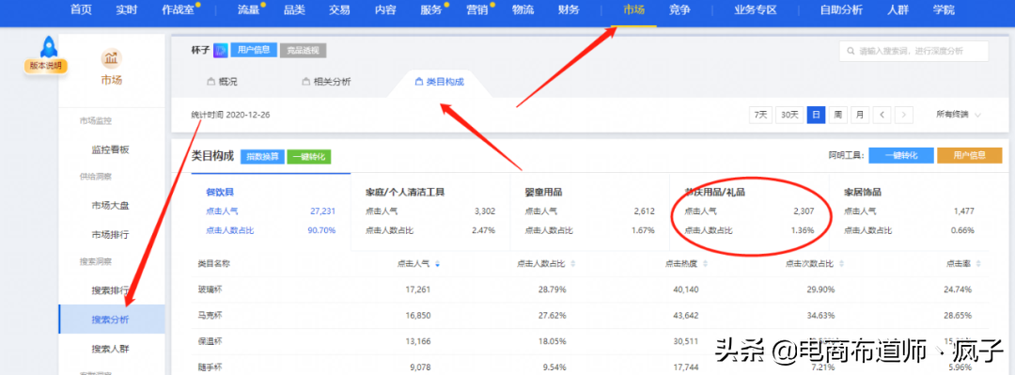
Task: Open 营销 in top navigation
Action: pos(477,9)
